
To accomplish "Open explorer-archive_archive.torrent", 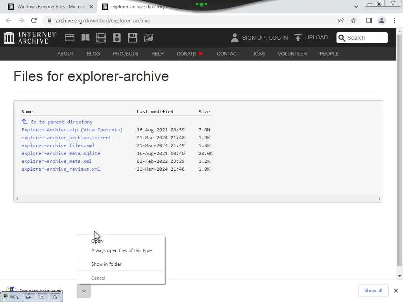I will click(66, 138).
